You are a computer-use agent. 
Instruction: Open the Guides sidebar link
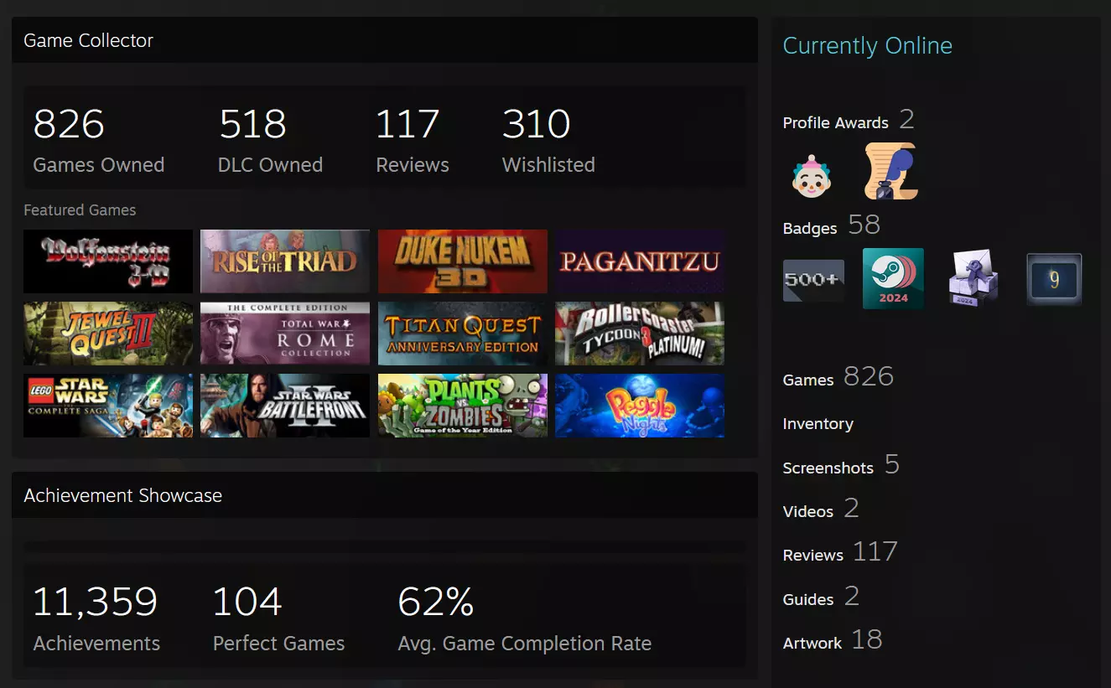(821, 597)
